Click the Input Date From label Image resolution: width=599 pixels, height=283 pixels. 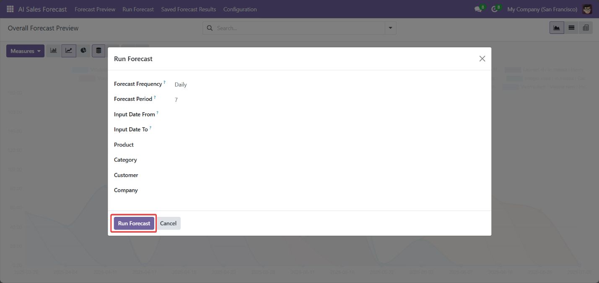tap(135, 114)
